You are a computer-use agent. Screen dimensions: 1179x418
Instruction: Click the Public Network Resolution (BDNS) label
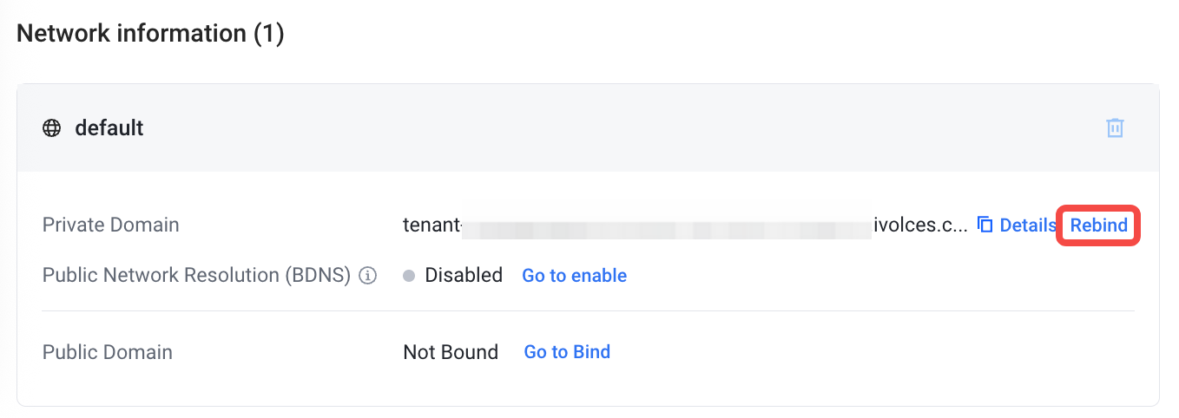(196, 276)
